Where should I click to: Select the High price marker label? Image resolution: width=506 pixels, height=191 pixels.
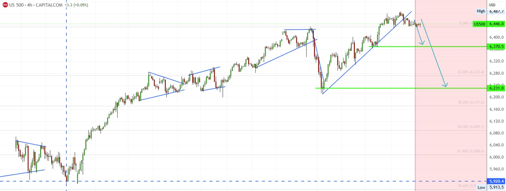point(481,11)
